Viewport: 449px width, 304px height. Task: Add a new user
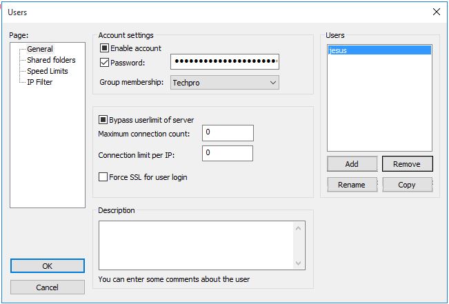pos(352,164)
